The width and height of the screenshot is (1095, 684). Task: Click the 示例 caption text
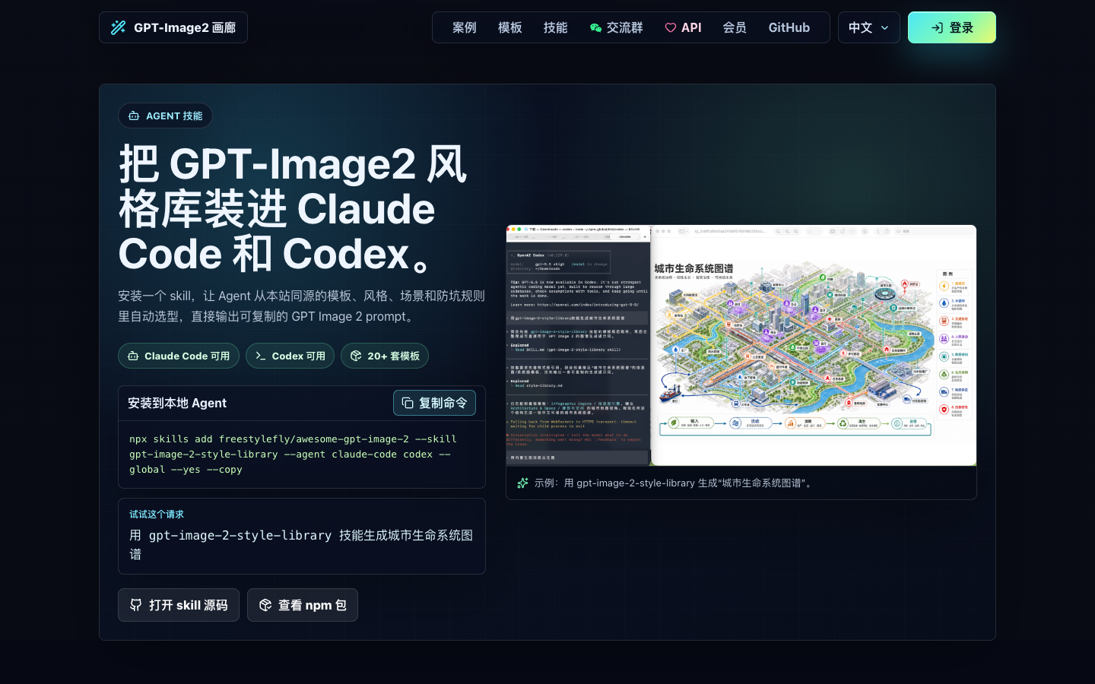pos(675,483)
